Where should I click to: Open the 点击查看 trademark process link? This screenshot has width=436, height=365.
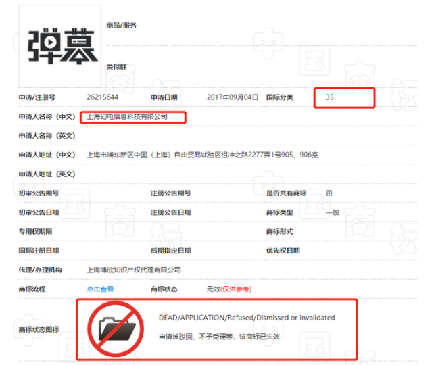click(x=100, y=289)
